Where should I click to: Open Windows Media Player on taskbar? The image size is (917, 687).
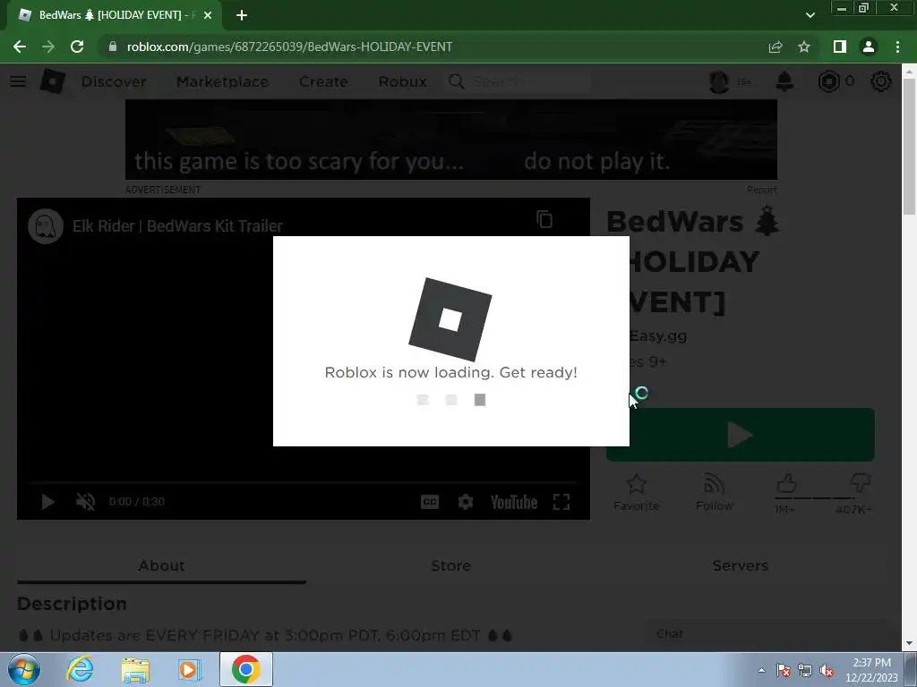pos(190,669)
